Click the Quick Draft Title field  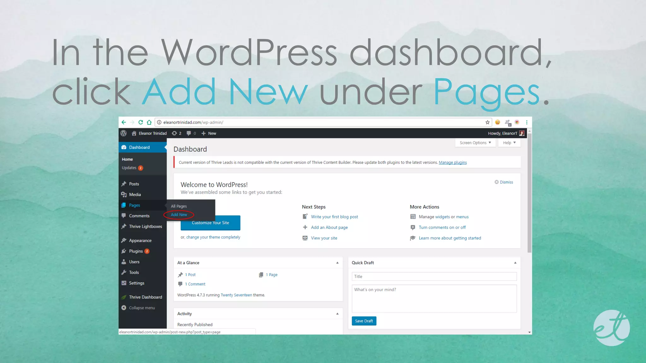click(434, 277)
